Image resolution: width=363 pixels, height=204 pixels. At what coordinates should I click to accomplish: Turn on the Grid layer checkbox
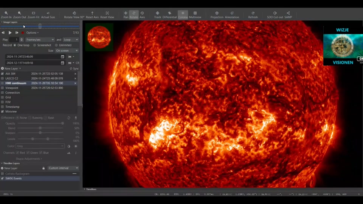pos(3,97)
